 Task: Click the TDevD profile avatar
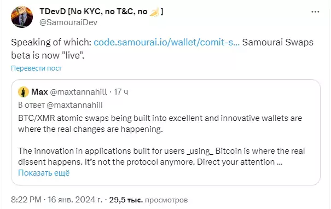click(x=22, y=17)
